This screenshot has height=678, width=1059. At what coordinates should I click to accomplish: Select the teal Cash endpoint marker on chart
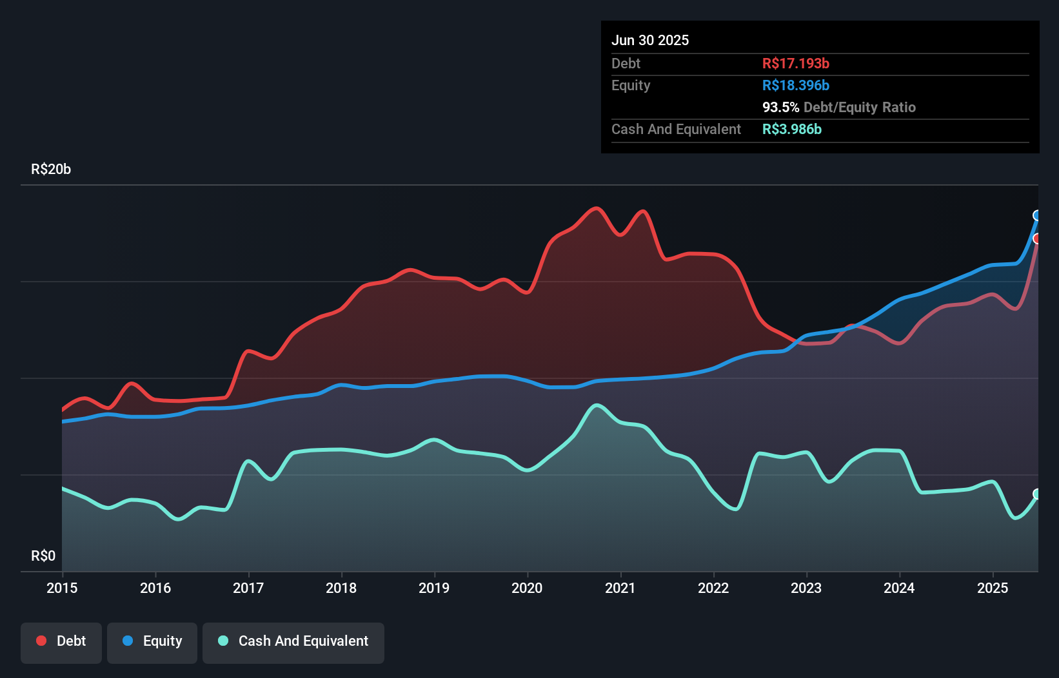[1037, 493]
